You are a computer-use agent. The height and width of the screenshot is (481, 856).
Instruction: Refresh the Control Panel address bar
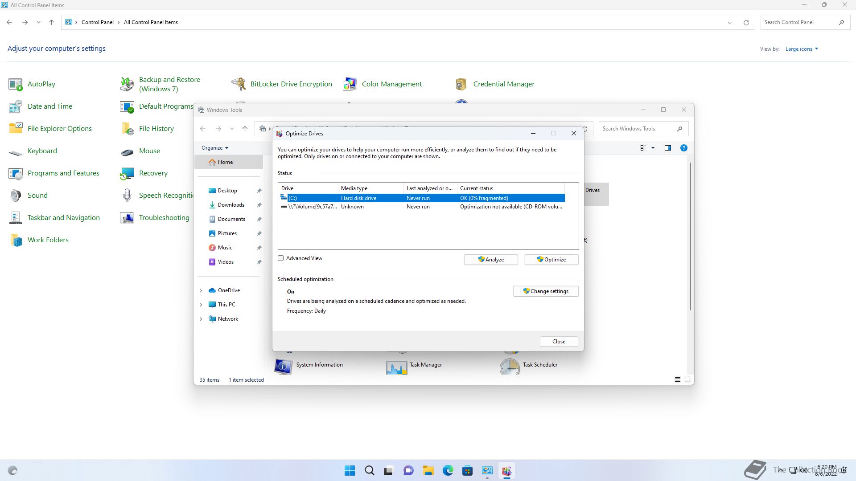point(746,22)
